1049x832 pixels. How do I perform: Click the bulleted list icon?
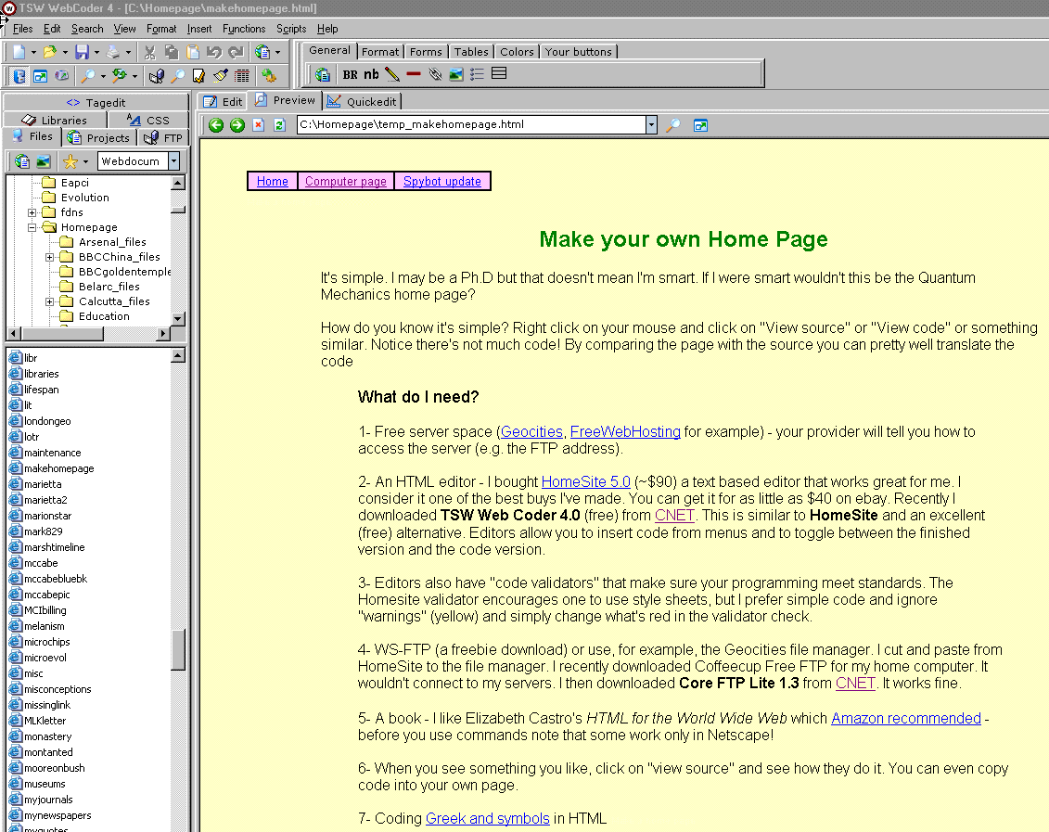pyautogui.click(x=477, y=74)
